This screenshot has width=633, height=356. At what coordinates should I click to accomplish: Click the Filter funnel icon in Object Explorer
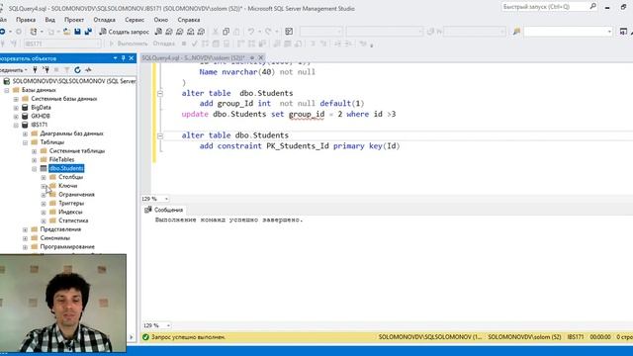67,70
